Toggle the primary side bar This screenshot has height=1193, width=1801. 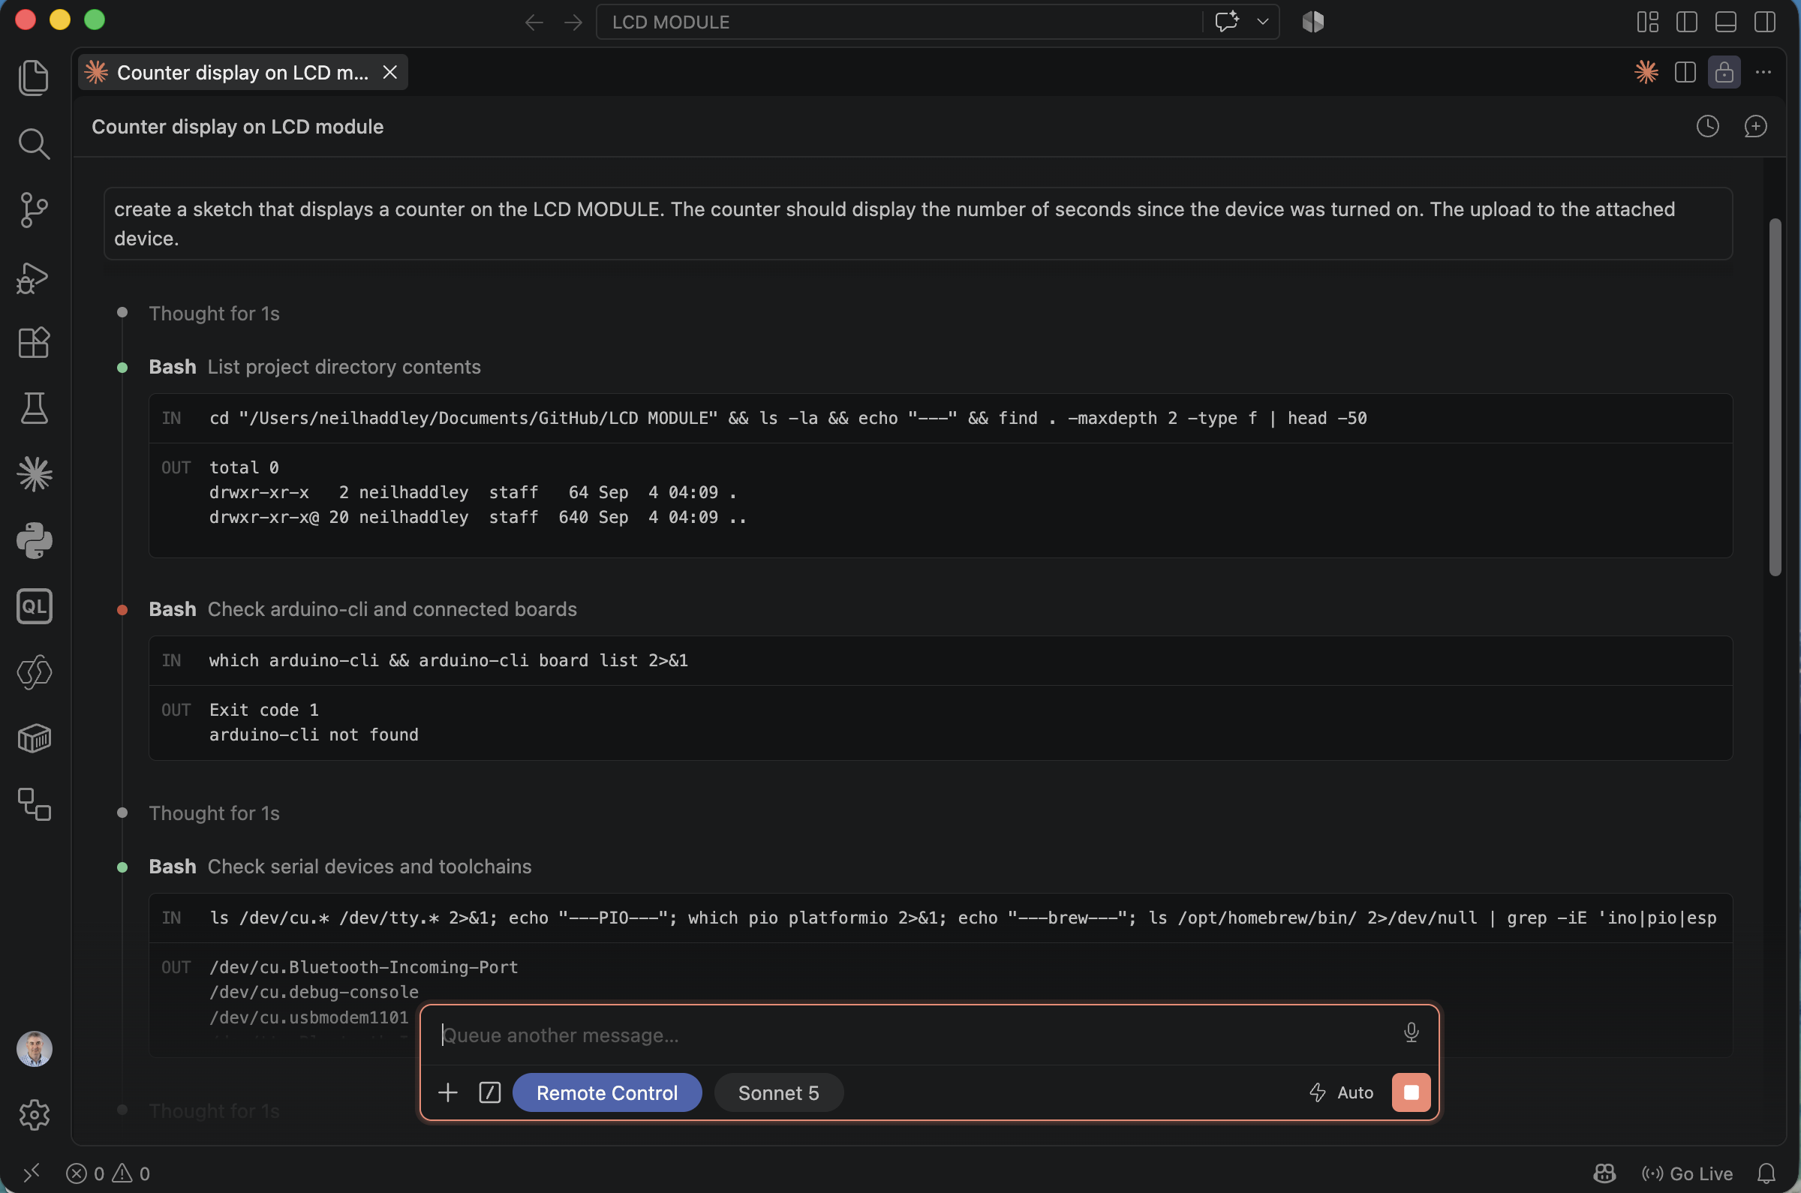[x=1686, y=21]
